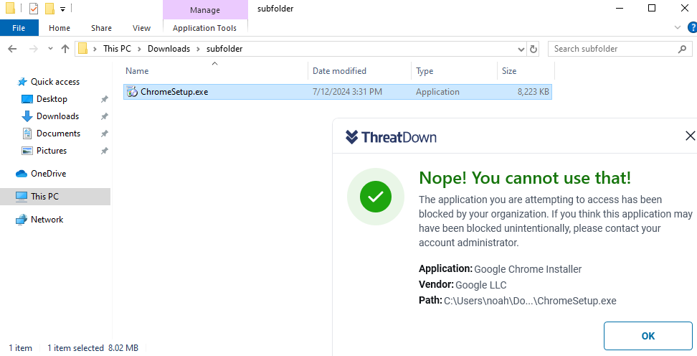Click Properties icon in quick access toolbar
The image size is (697, 356).
33,9
